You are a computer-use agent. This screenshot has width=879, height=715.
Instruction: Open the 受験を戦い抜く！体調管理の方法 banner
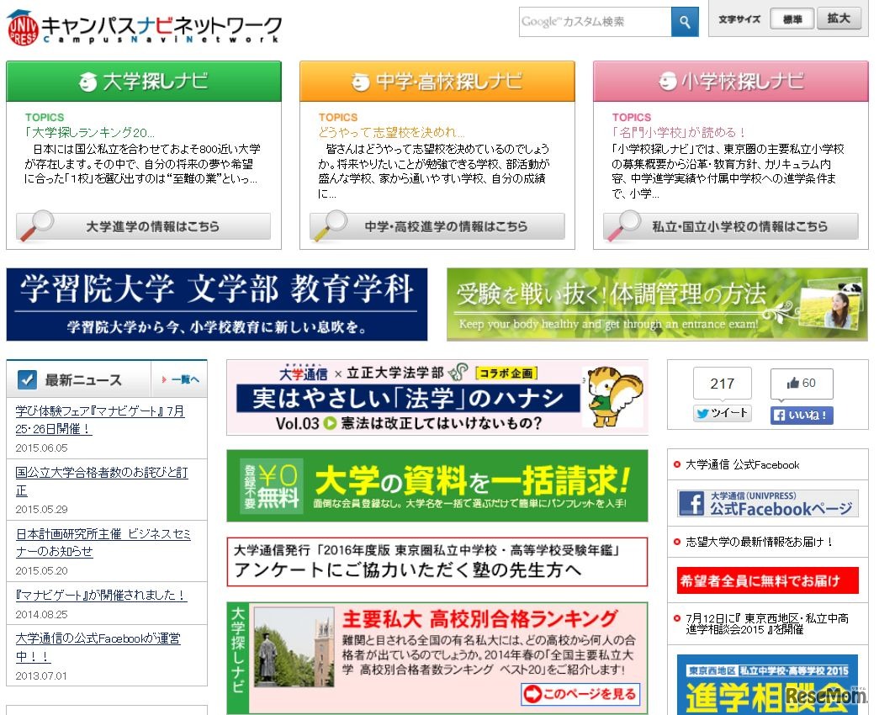(x=657, y=305)
